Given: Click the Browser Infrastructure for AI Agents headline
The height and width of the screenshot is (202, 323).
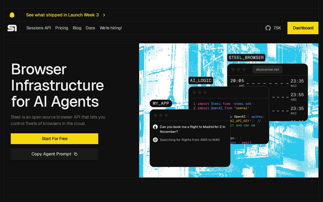Looking at the screenshot, I should pos(57,85).
